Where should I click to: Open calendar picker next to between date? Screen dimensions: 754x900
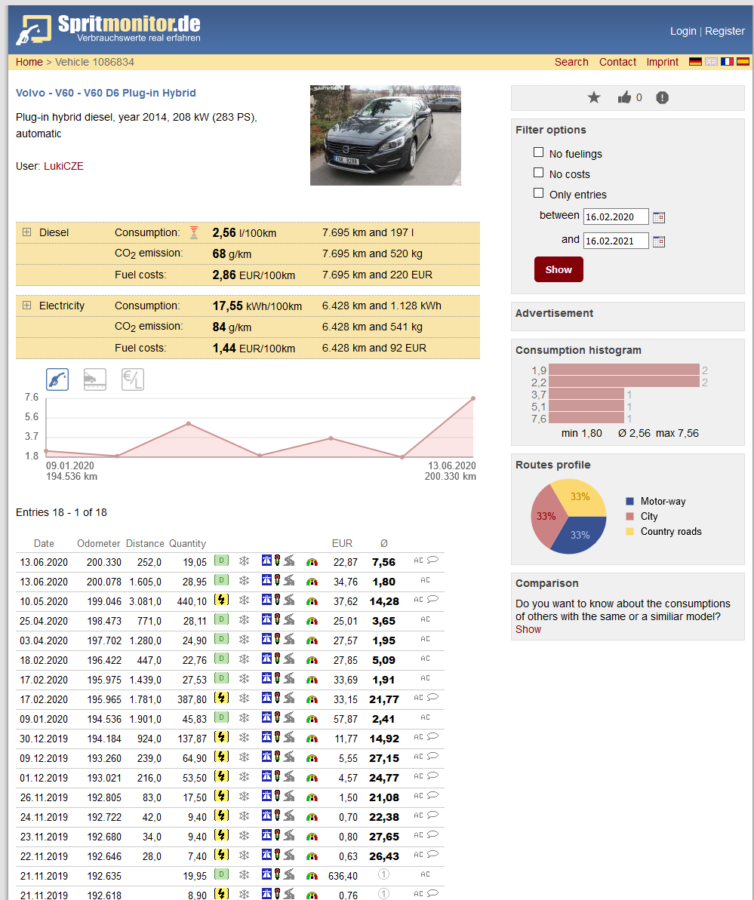tap(659, 217)
